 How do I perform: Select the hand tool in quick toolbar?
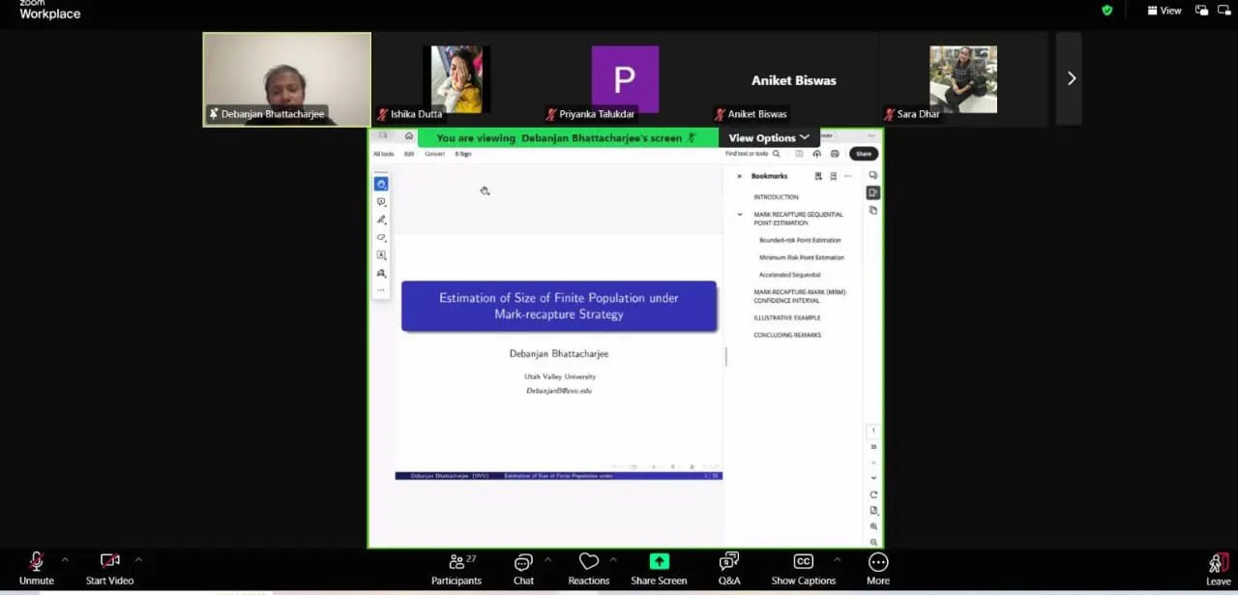381,184
